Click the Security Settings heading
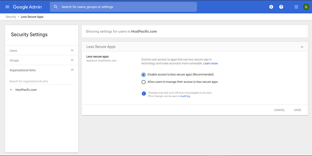This screenshot has height=156, width=312. point(29,34)
